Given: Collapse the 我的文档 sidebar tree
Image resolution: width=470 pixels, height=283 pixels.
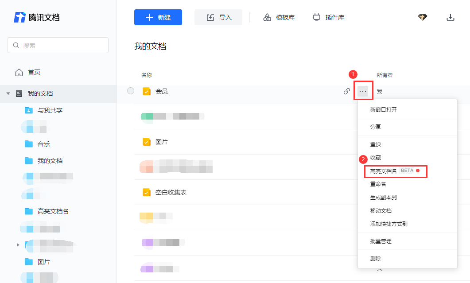Looking at the screenshot, I should click(x=8, y=93).
